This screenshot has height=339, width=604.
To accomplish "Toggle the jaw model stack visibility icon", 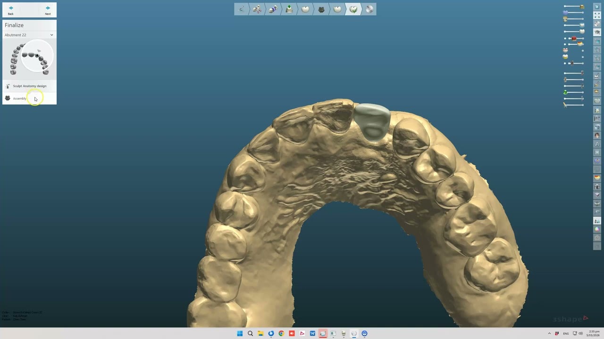I will (x=582, y=7).
